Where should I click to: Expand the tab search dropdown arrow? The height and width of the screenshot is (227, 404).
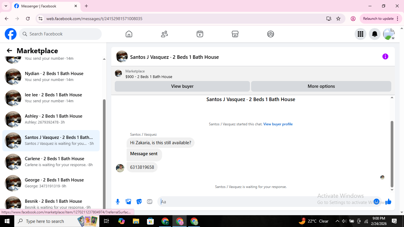(x=6, y=6)
